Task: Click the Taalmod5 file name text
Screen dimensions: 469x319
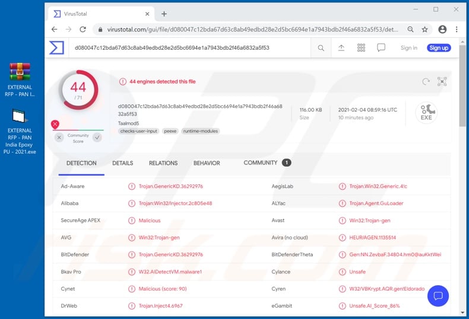Action: tap(128, 123)
